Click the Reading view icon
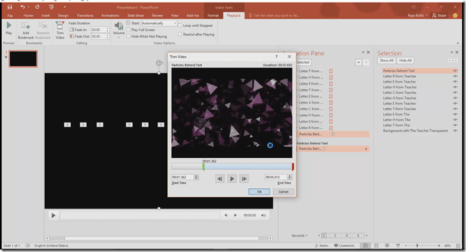The height and width of the screenshot is (252, 466). [x=387, y=246]
